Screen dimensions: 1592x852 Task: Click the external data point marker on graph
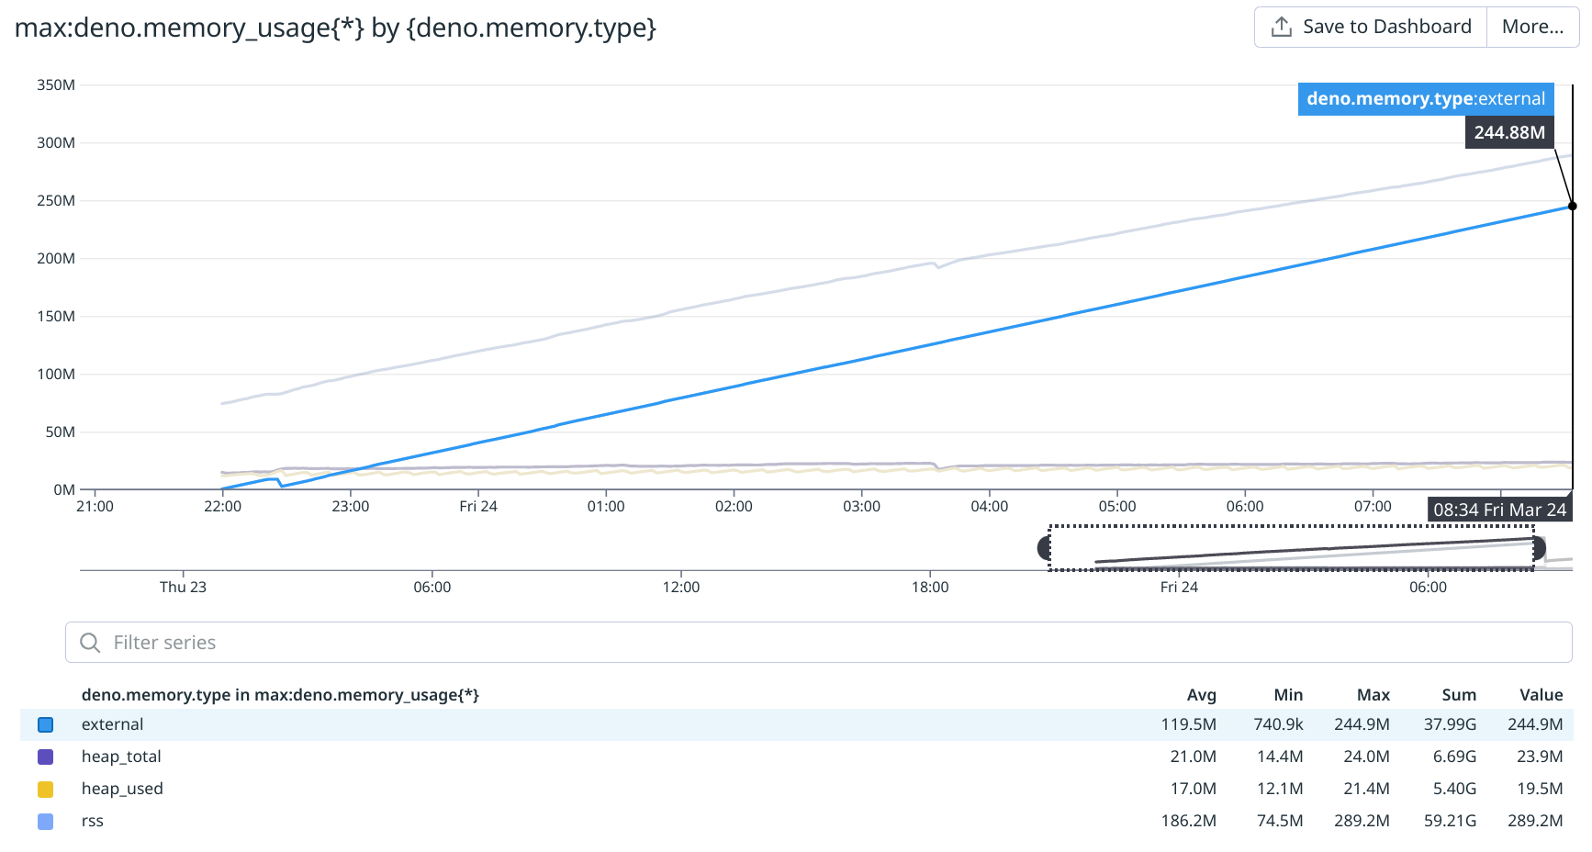point(1572,207)
